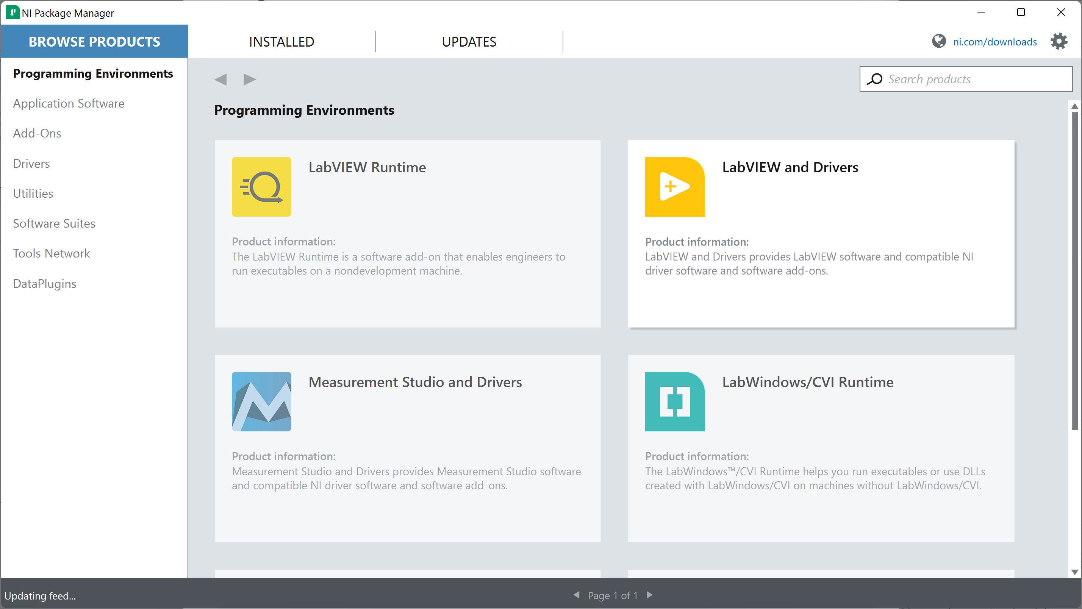The height and width of the screenshot is (609, 1082).
Task: Switch to the INSTALLED tab
Action: [x=281, y=42]
